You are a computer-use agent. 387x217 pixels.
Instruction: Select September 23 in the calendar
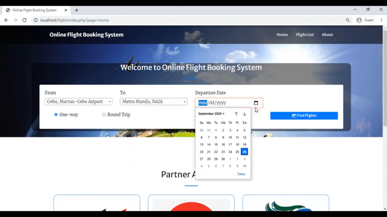[x=223, y=152]
